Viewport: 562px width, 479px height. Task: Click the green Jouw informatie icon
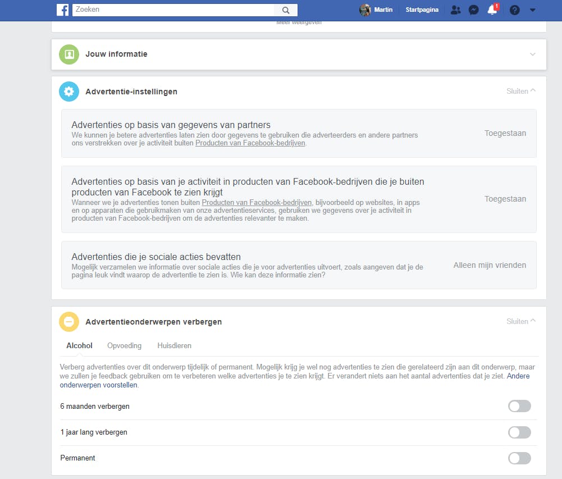tap(69, 54)
